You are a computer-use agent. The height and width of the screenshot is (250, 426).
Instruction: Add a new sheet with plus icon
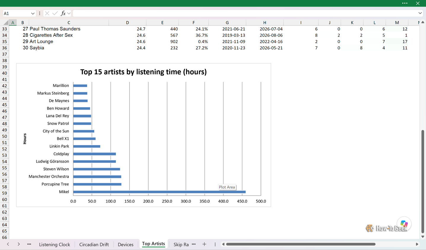point(204,244)
